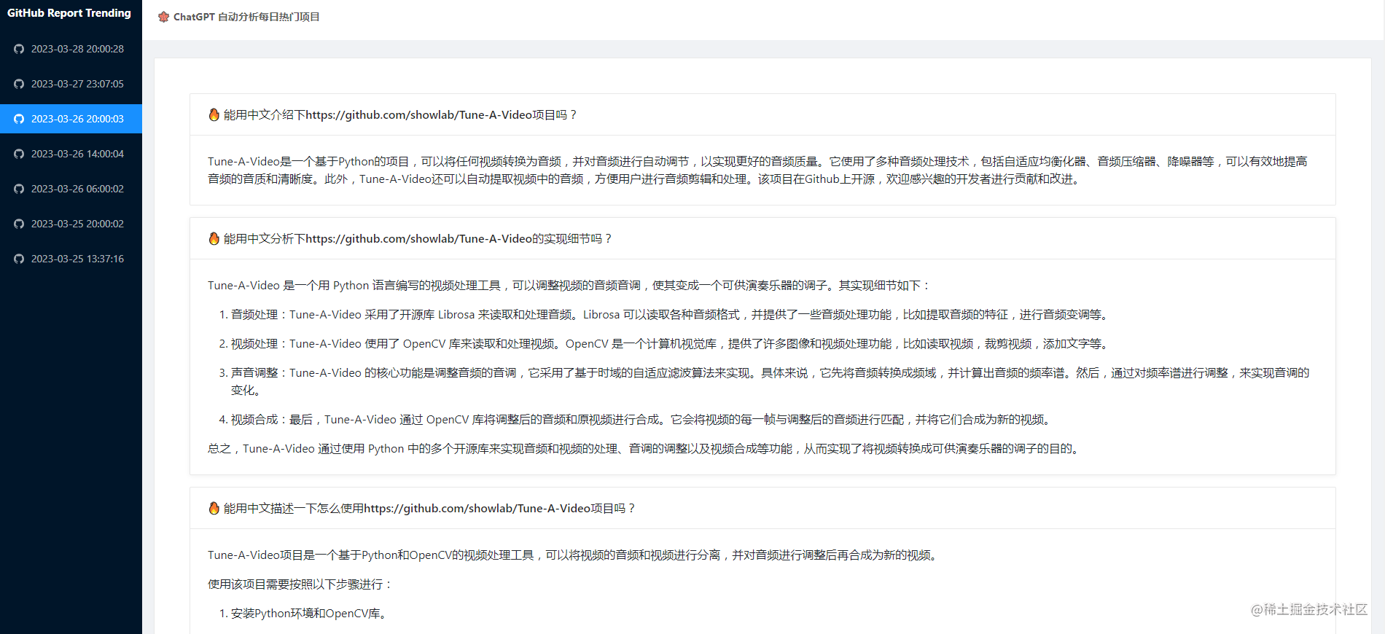Click GitHub icon beside 2023-03-27 23:07:05
The height and width of the screenshot is (634, 1385).
(19, 84)
